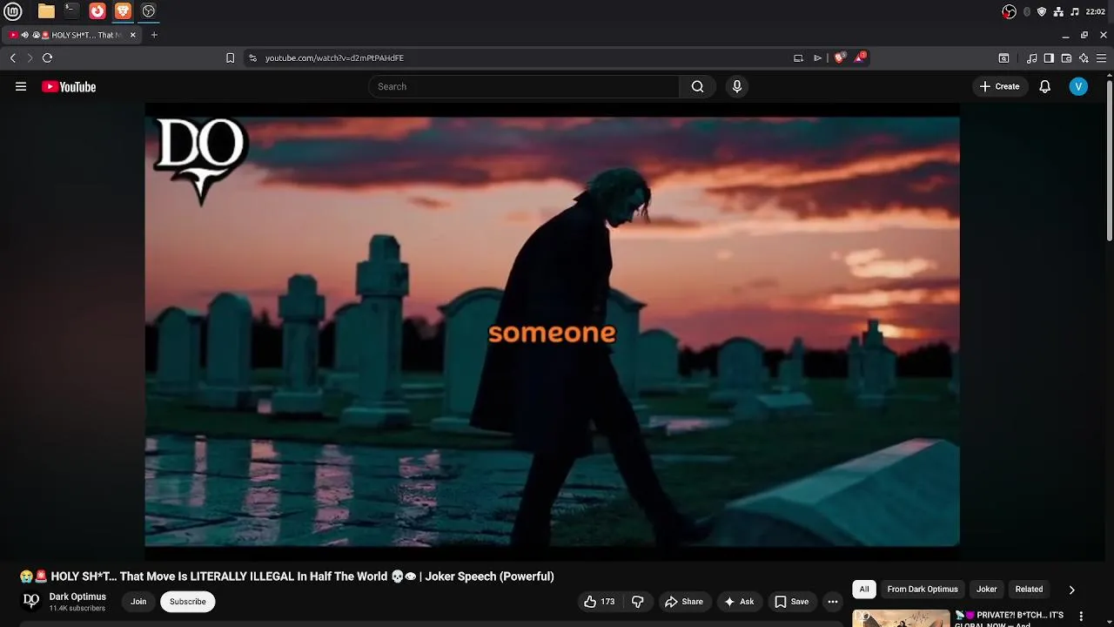1114x627 pixels.
Task: Open the Files folder launcher in panel
Action: click(46, 11)
